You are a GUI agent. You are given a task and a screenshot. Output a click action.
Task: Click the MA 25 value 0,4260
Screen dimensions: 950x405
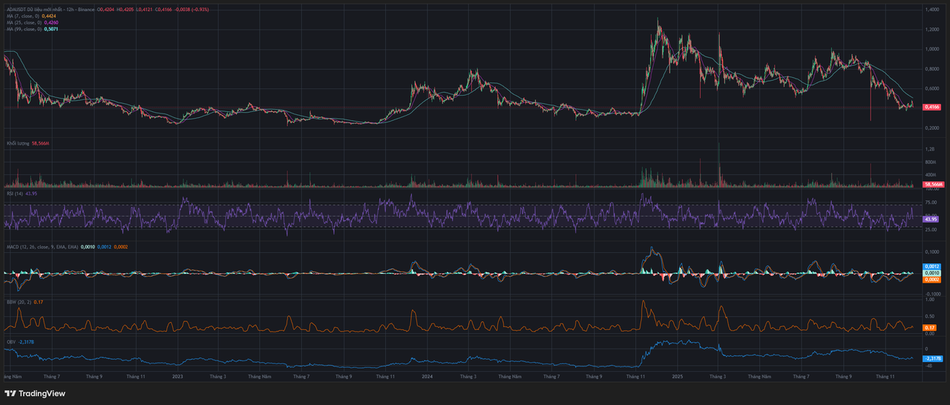51,23
